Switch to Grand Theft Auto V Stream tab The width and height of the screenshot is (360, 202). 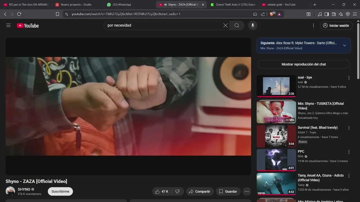pyautogui.click(x=233, y=4)
